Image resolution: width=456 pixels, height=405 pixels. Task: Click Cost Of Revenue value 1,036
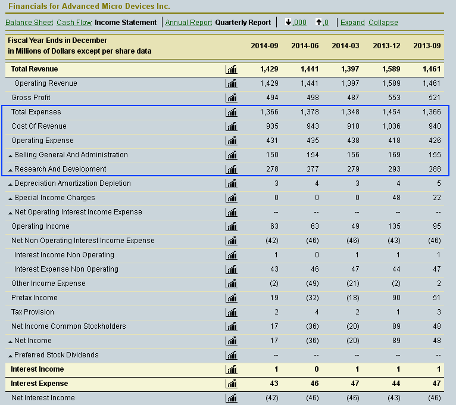(x=391, y=126)
